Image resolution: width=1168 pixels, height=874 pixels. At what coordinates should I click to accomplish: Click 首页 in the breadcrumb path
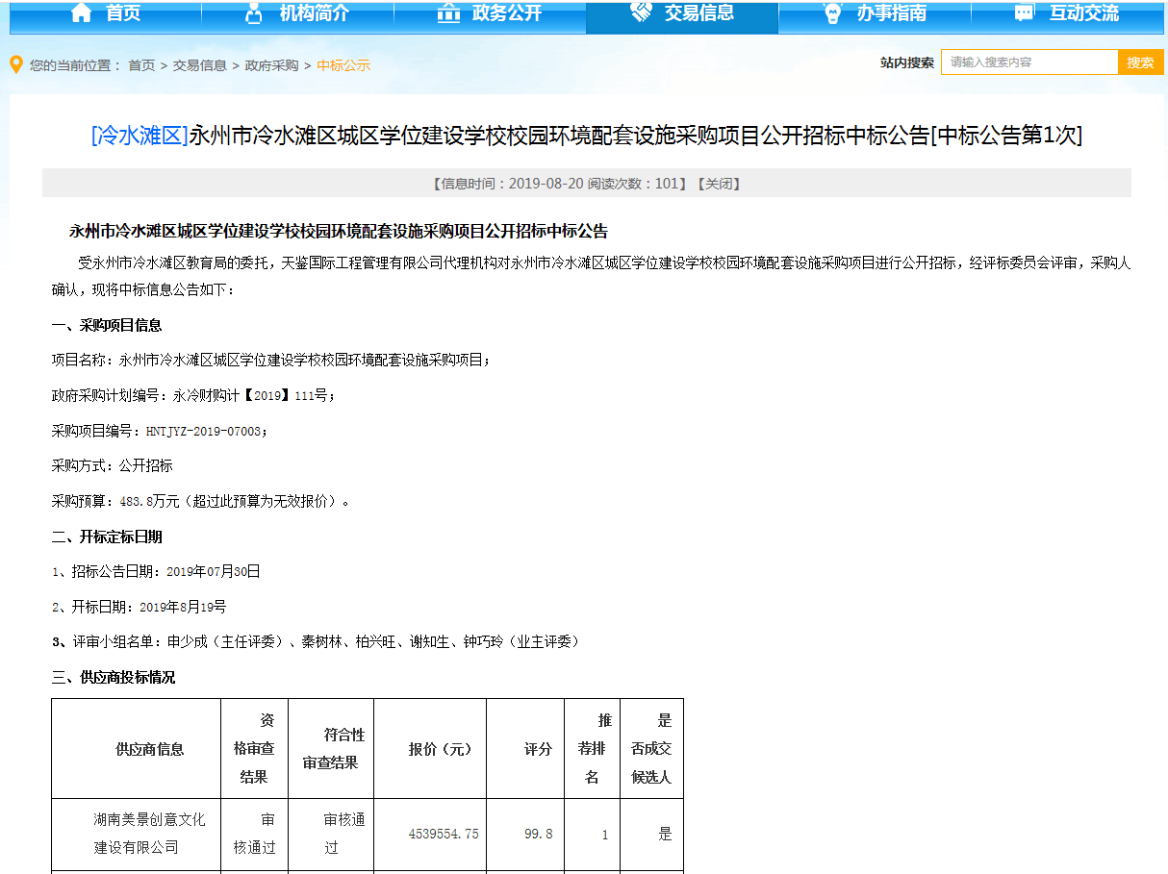(141, 65)
